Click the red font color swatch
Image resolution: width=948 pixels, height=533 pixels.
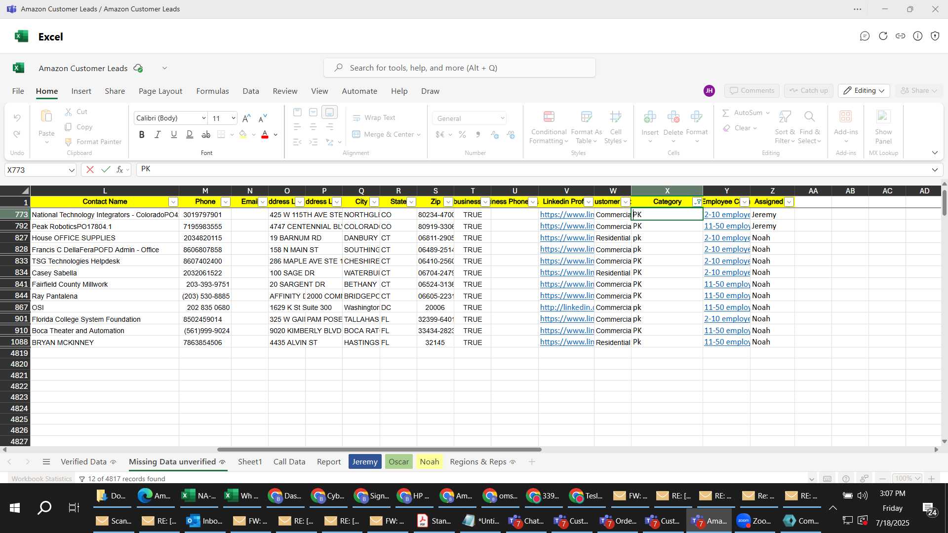pyautogui.click(x=265, y=134)
